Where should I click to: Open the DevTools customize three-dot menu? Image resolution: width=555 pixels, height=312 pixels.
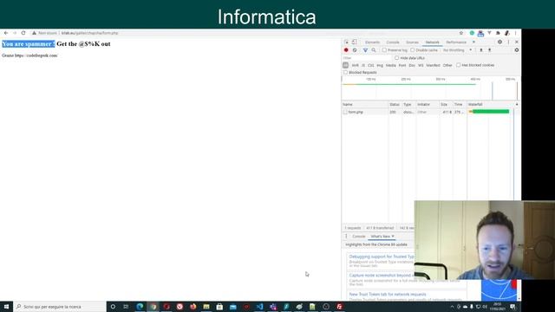click(508, 42)
